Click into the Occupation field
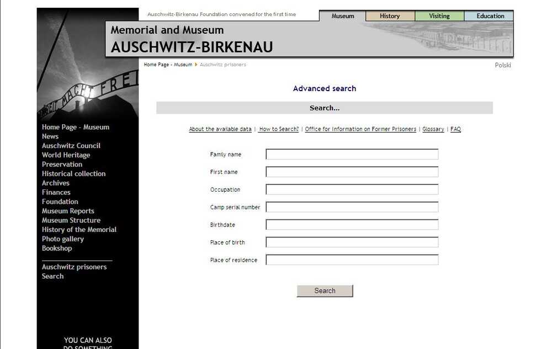This screenshot has width=552, height=349. (352, 189)
